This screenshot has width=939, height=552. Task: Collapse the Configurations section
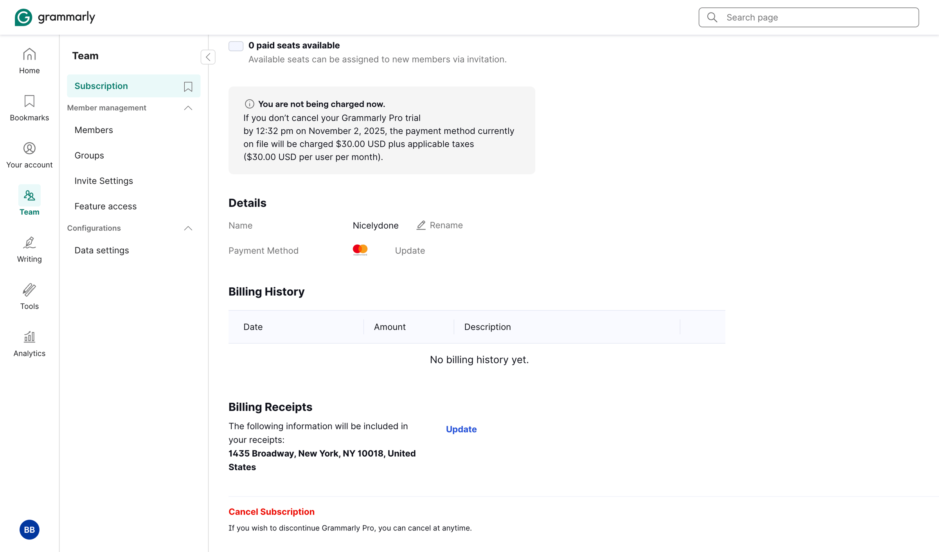coord(188,228)
